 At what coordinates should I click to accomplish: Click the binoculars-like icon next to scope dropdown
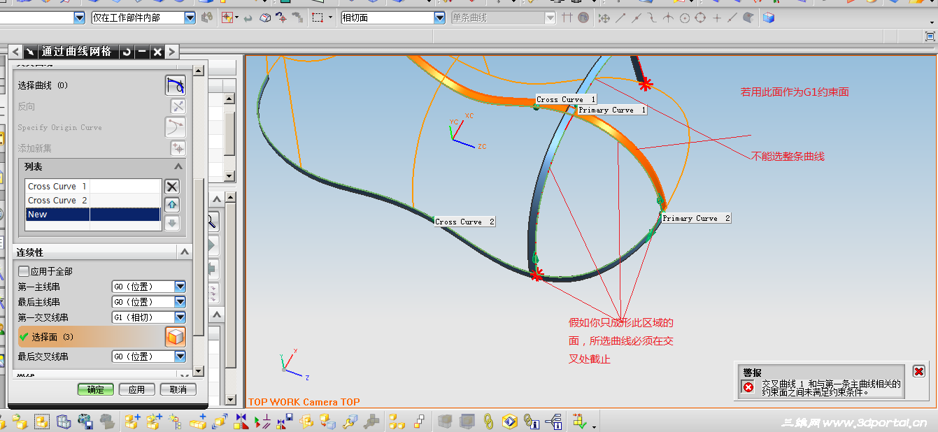point(207,18)
